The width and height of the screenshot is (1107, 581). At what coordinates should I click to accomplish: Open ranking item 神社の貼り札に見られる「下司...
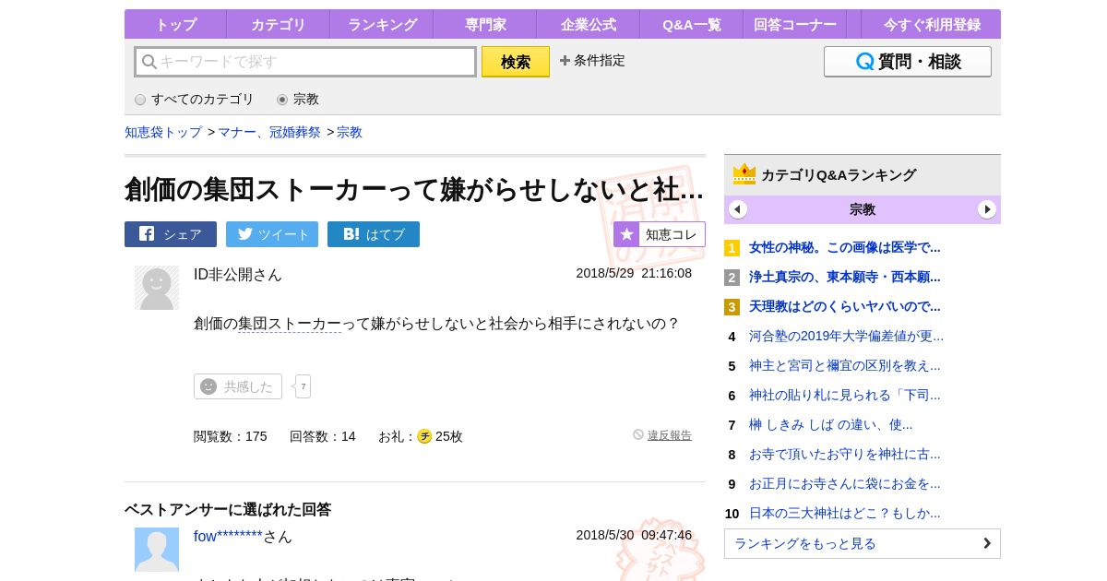[x=845, y=395]
